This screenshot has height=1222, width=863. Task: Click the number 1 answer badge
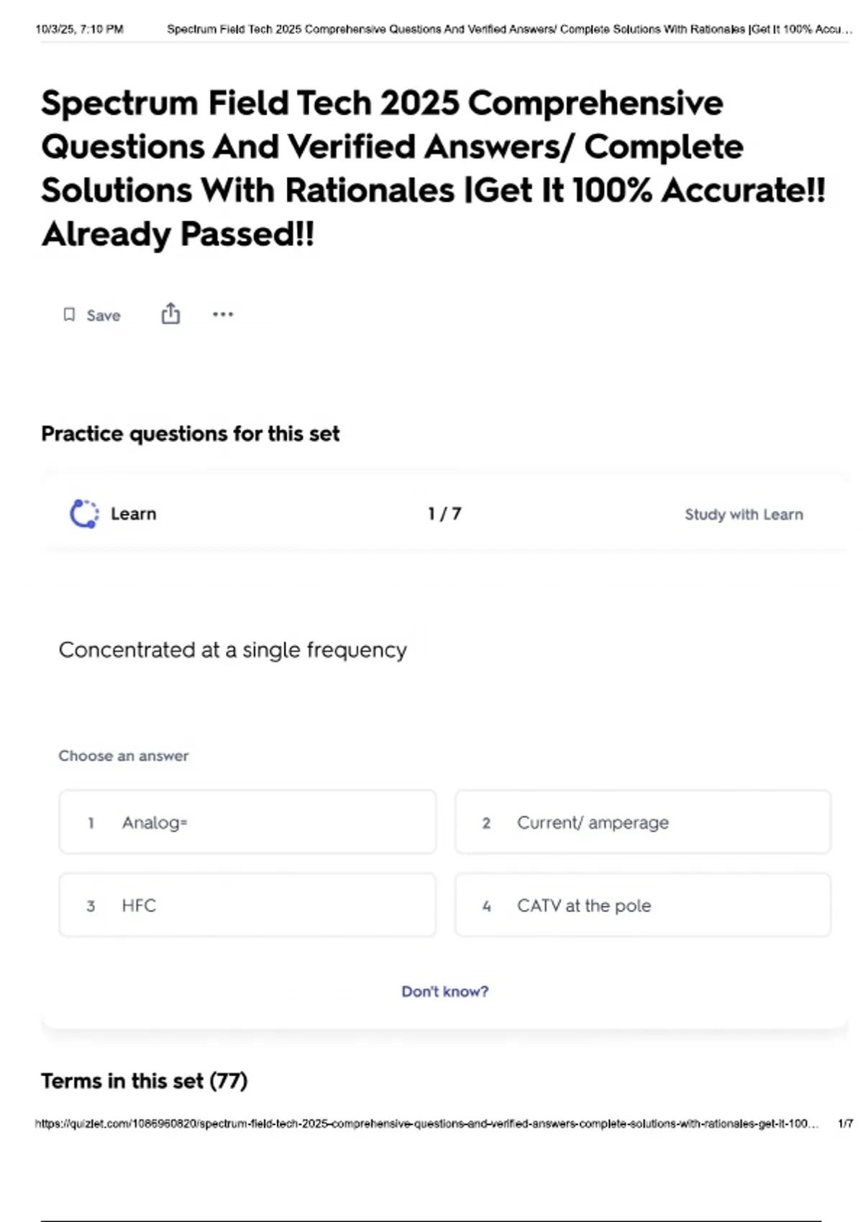[91, 822]
